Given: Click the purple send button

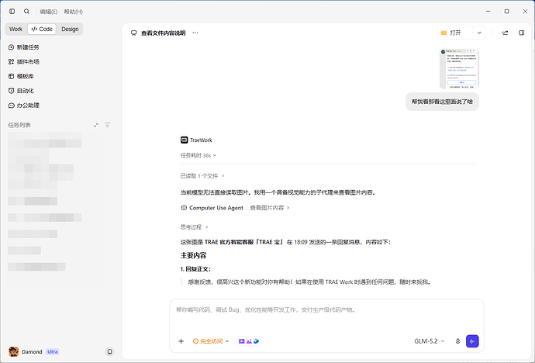Looking at the screenshot, I should (x=472, y=341).
